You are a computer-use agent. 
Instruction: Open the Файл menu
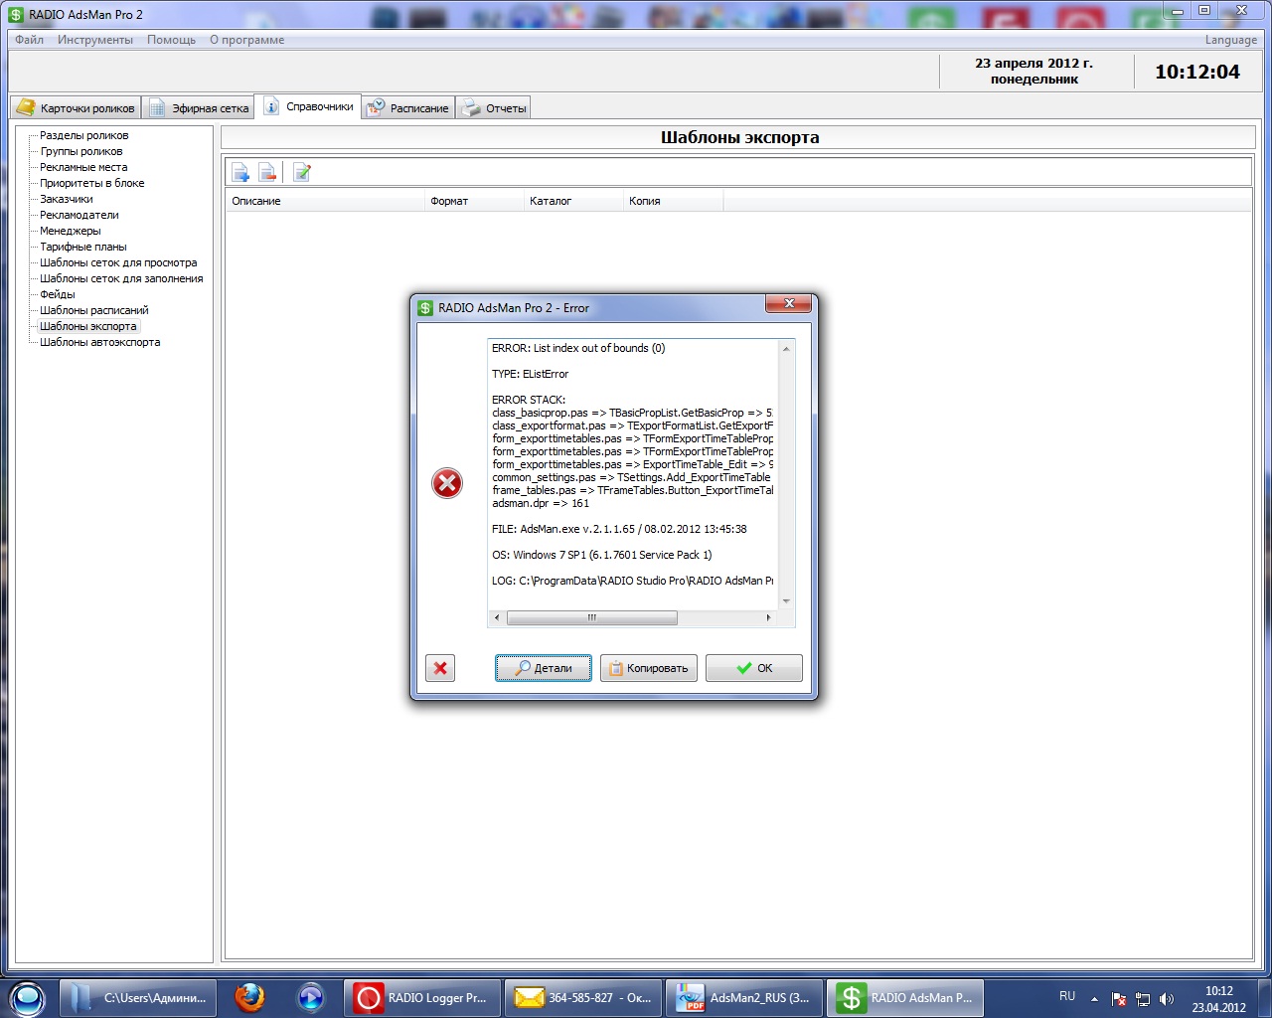30,40
